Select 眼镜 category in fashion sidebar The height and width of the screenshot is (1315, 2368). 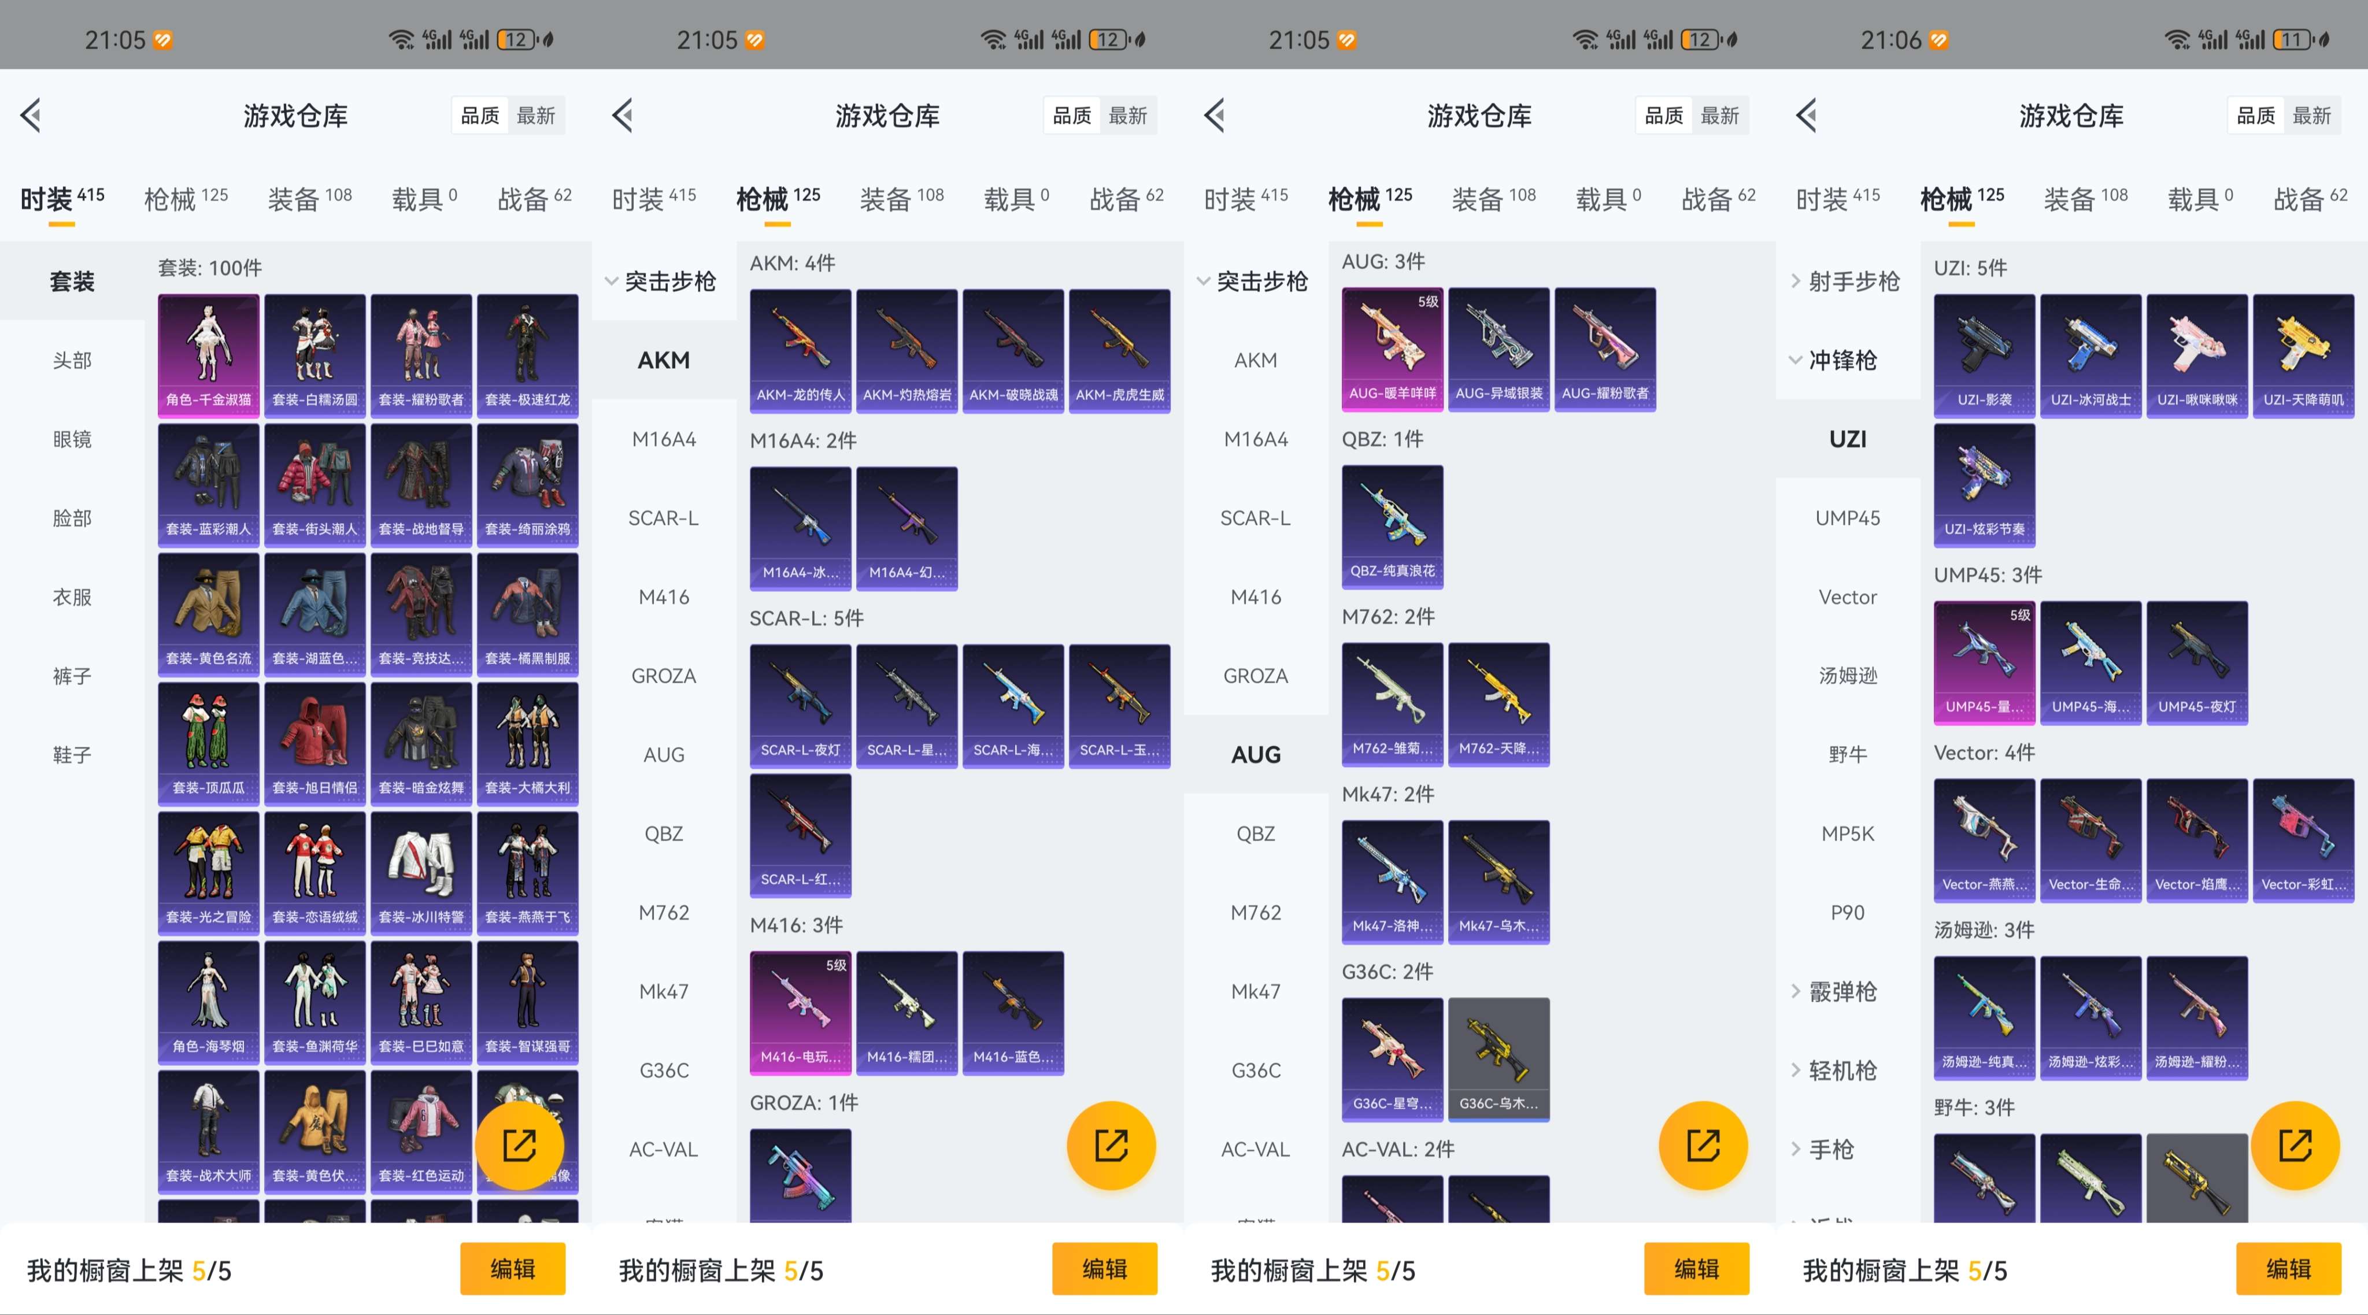72,439
